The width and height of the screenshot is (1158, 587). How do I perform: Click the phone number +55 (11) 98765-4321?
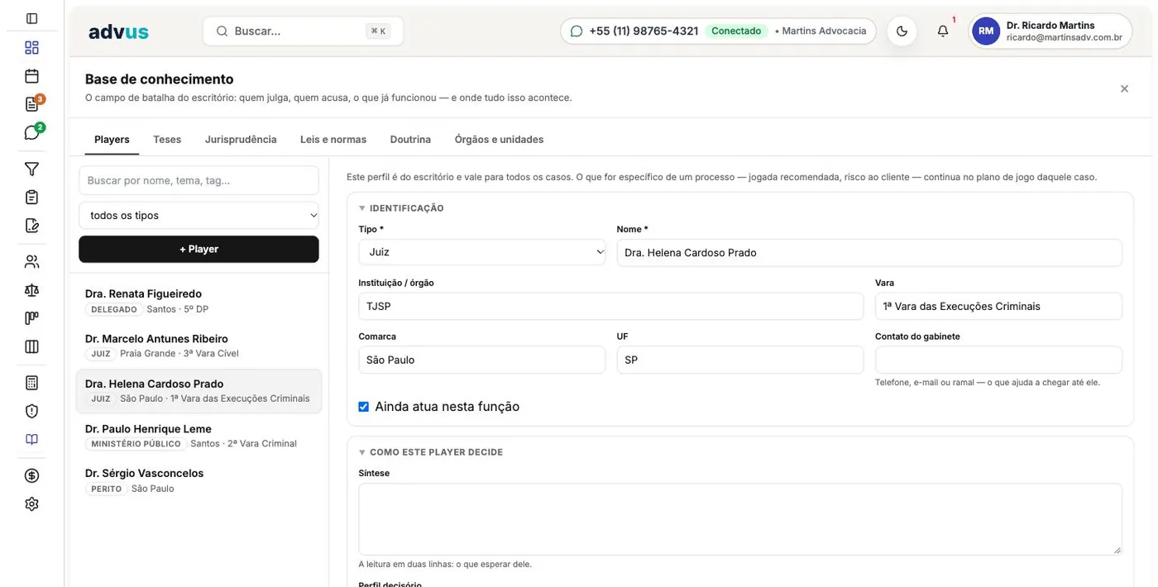click(644, 31)
